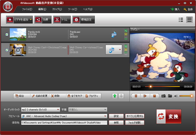Open the Tools (ツール) menu
Image resolution: width=196 pixels, height=135 pixels.
click(x=73, y=9)
